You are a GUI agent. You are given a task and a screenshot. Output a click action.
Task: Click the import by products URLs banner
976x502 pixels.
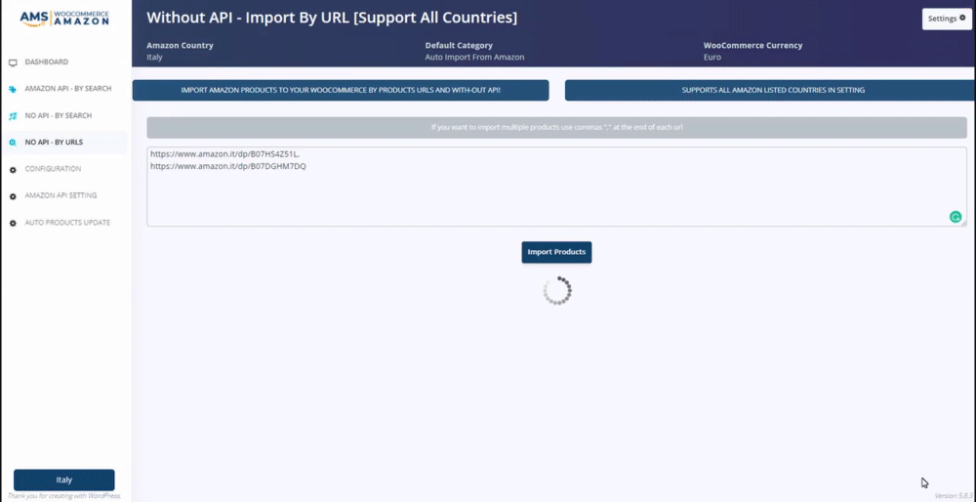(341, 90)
